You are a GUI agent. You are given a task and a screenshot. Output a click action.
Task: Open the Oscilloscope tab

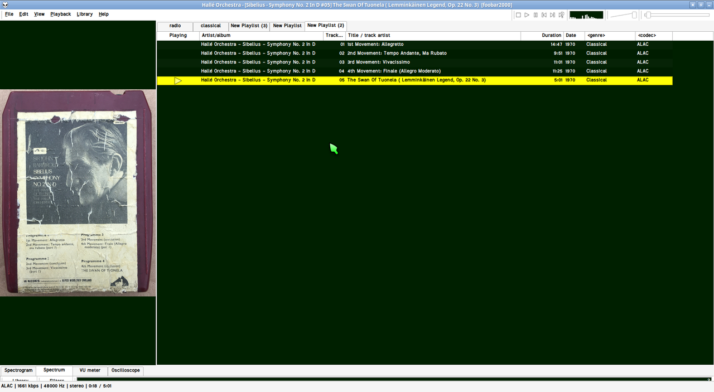point(126,370)
